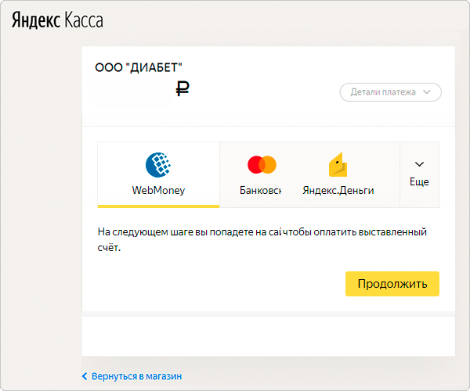Select the WebMoney payment tab label
The width and height of the screenshot is (470, 391).
click(158, 190)
